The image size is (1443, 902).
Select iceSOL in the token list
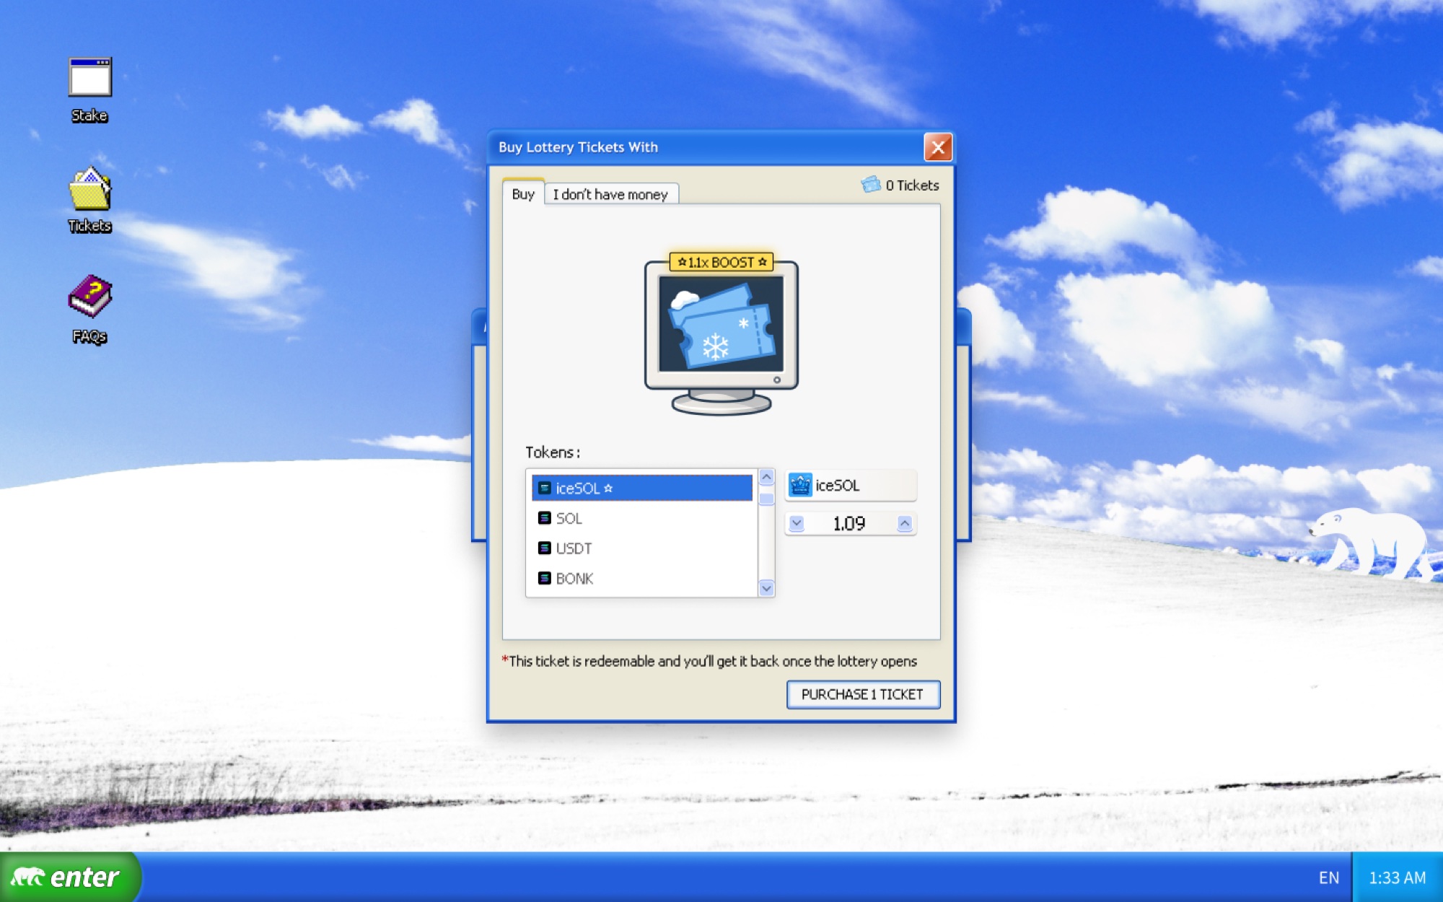click(642, 488)
